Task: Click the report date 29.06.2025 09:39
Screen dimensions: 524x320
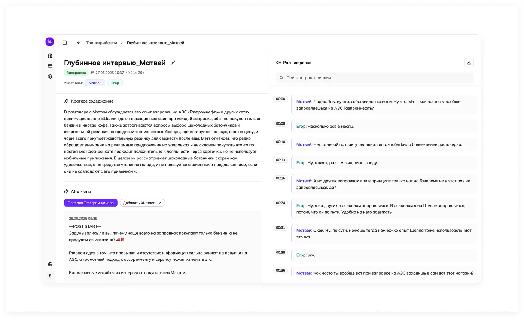Action: pos(83,218)
